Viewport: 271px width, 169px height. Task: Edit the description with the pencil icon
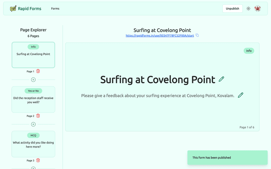click(x=241, y=95)
